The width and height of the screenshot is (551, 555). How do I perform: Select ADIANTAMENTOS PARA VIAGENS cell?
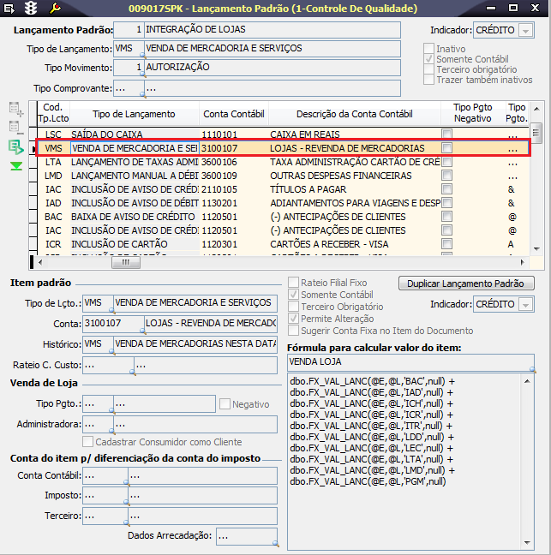355,203
